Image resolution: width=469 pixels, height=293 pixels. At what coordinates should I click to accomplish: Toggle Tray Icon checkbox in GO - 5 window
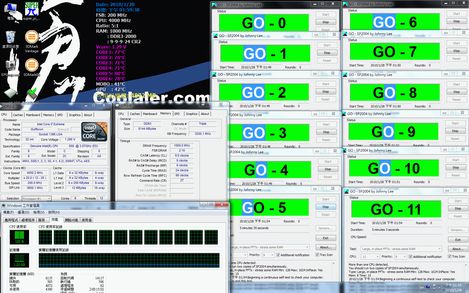(317, 254)
